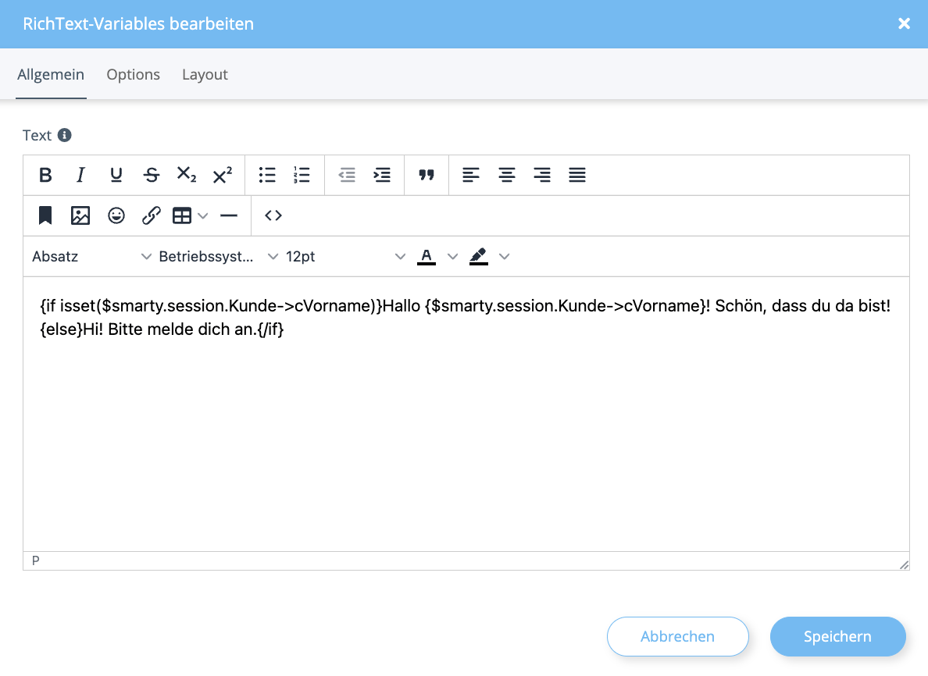Screen dimensions: 928x676
Task: Toggle italic formatting
Action: [x=80, y=175]
